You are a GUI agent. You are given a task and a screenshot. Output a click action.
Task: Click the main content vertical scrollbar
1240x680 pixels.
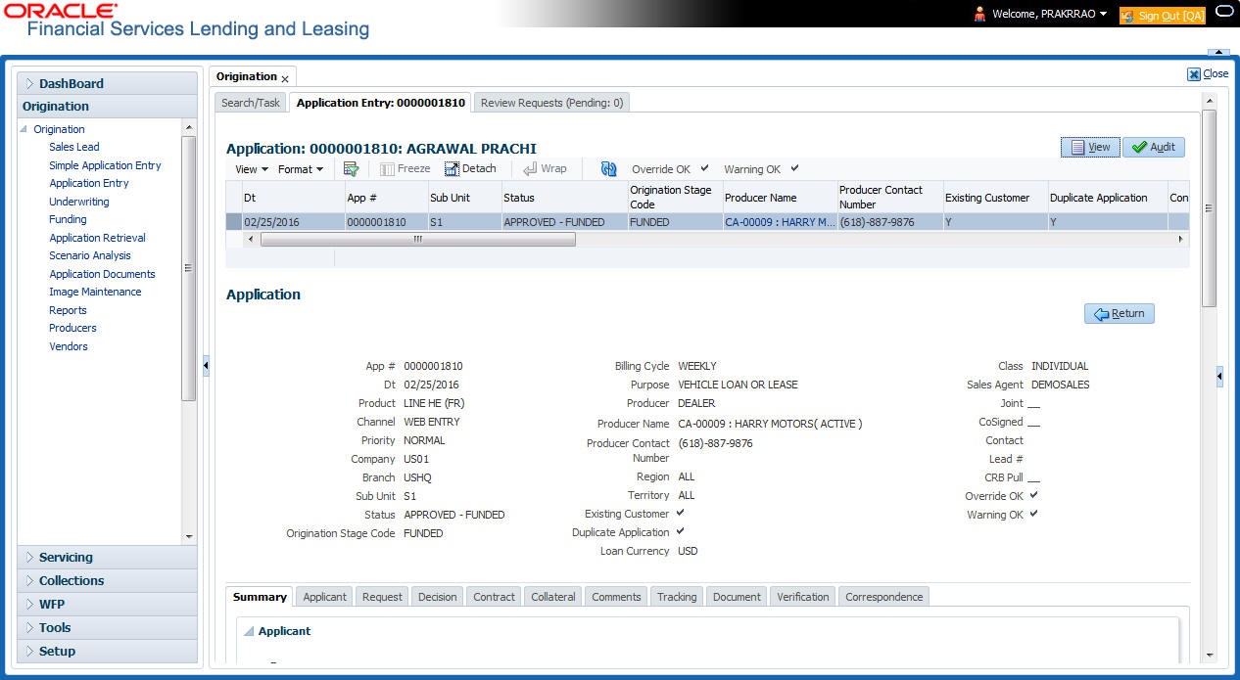(x=1209, y=207)
